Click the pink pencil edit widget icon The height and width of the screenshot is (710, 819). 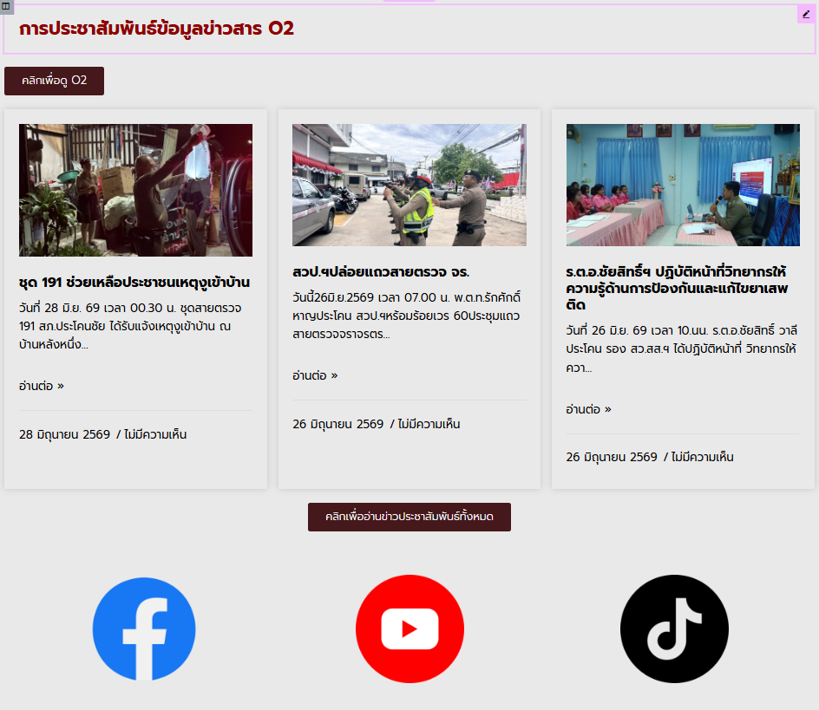(x=806, y=14)
